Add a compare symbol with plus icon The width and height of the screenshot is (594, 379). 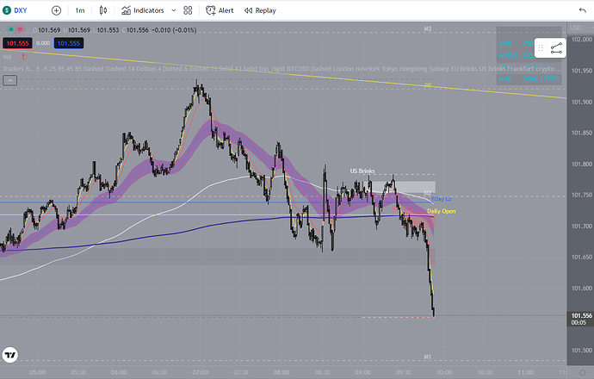coord(56,10)
